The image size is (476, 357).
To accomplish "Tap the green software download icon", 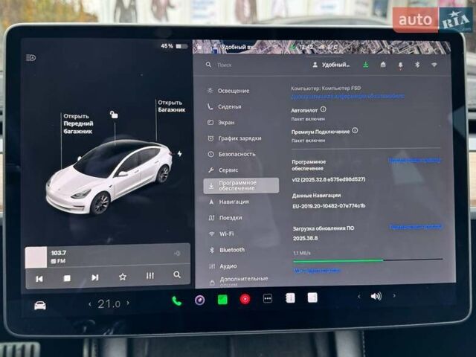I will coord(365,65).
